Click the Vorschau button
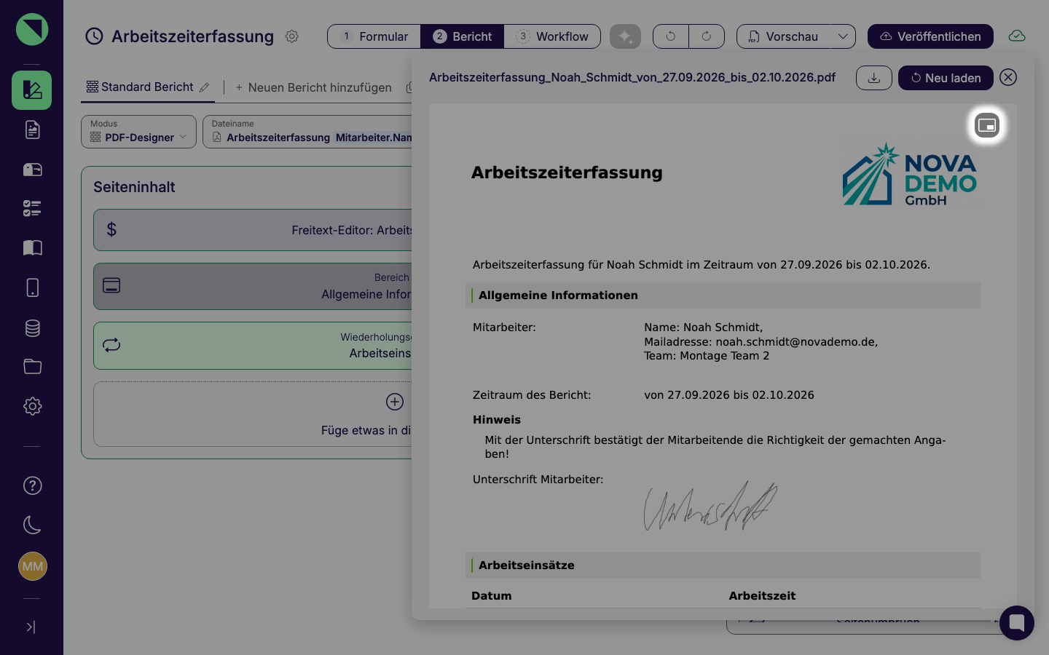This screenshot has width=1049, height=655. [783, 36]
